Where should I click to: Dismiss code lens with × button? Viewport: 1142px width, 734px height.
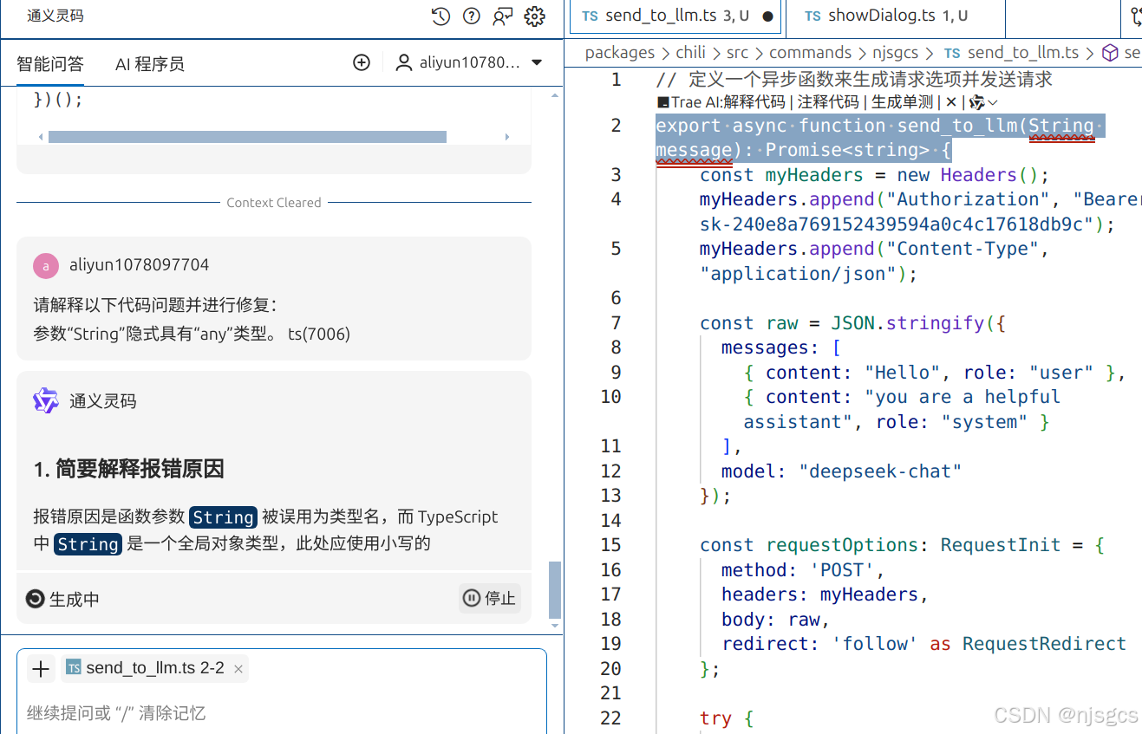coord(950,101)
